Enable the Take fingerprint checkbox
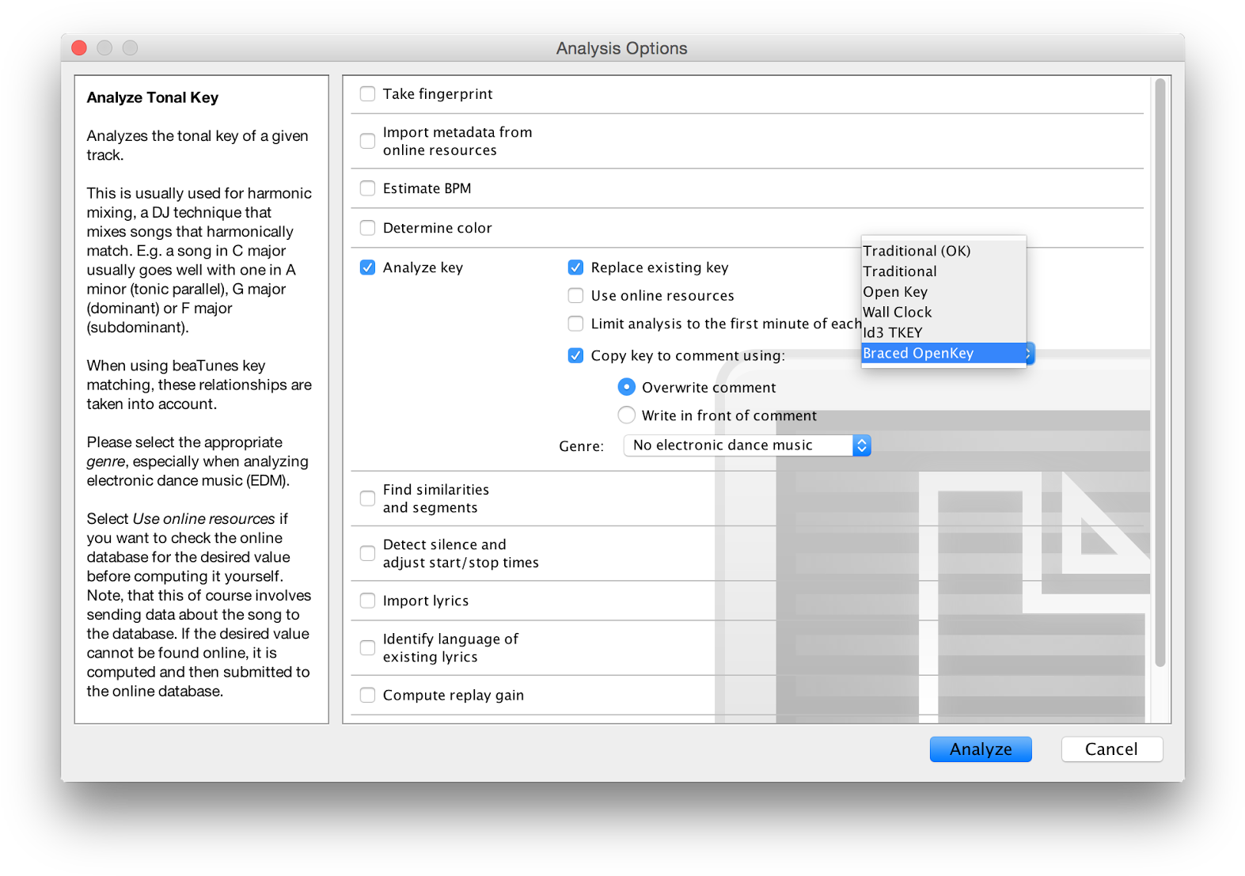This screenshot has height=876, width=1245. tap(367, 94)
